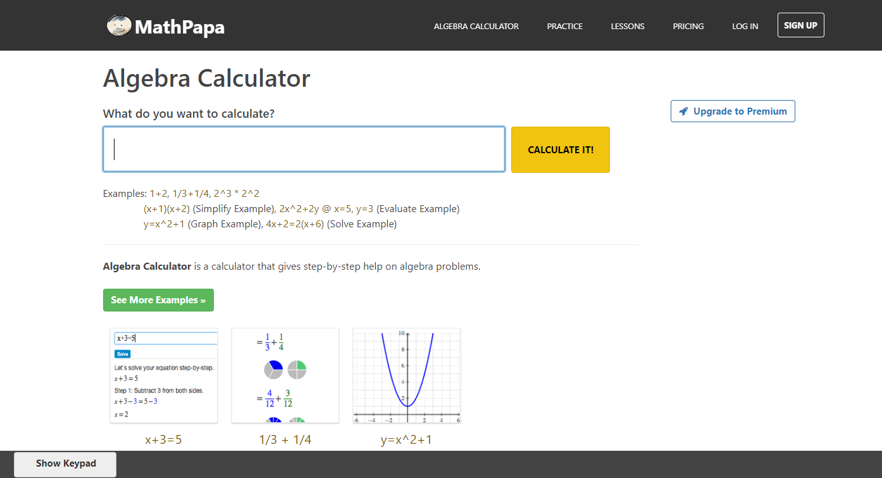This screenshot has width=882, height=478.
Task: Open the Lessons nav item
Action: 628,26
